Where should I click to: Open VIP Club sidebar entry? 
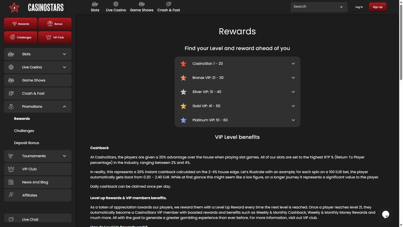point(38,169)
